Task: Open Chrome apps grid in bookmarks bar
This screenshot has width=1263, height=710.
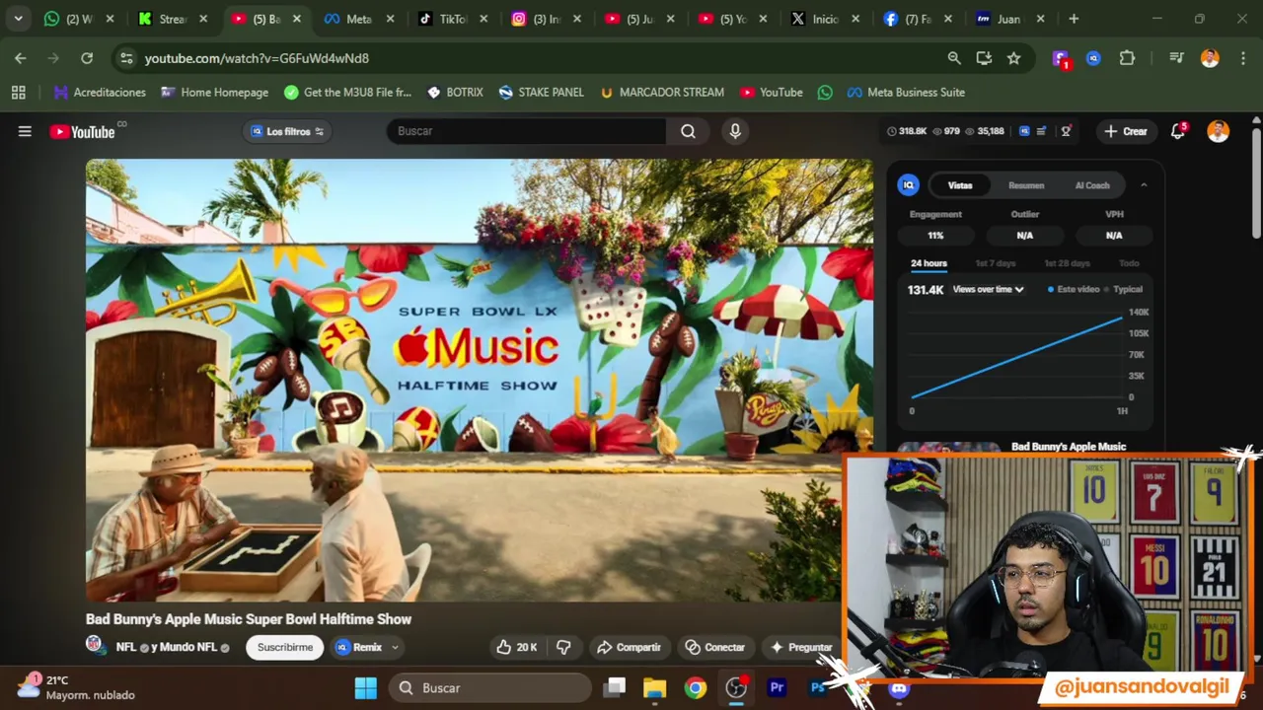Action: pyautogui.click(x=18, y=92)
